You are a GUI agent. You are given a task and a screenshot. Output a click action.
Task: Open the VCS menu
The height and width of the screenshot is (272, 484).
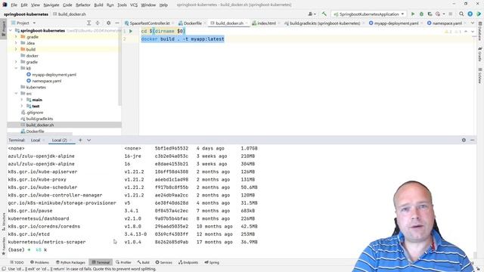point(134,5)
